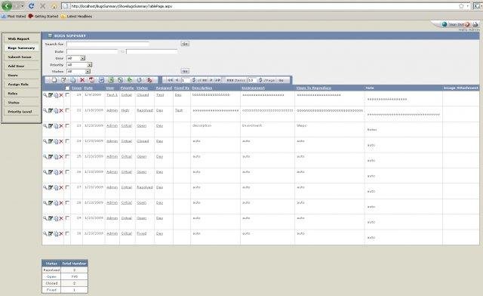Delete the 1/10/2009 High priority bug

(61, 111)
